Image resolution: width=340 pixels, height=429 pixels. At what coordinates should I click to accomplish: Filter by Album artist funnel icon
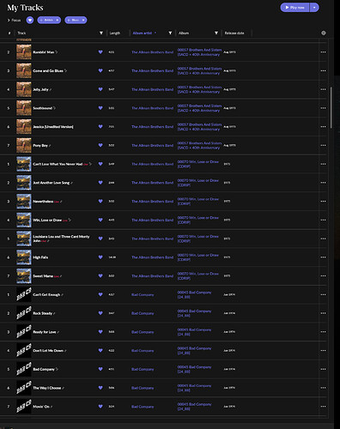(170, 33)
